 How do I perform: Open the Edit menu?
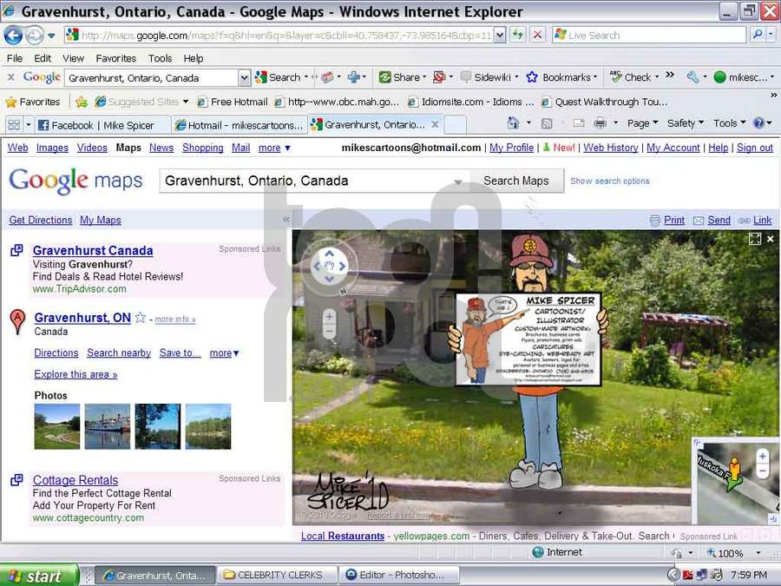click(x=43, y=58)
